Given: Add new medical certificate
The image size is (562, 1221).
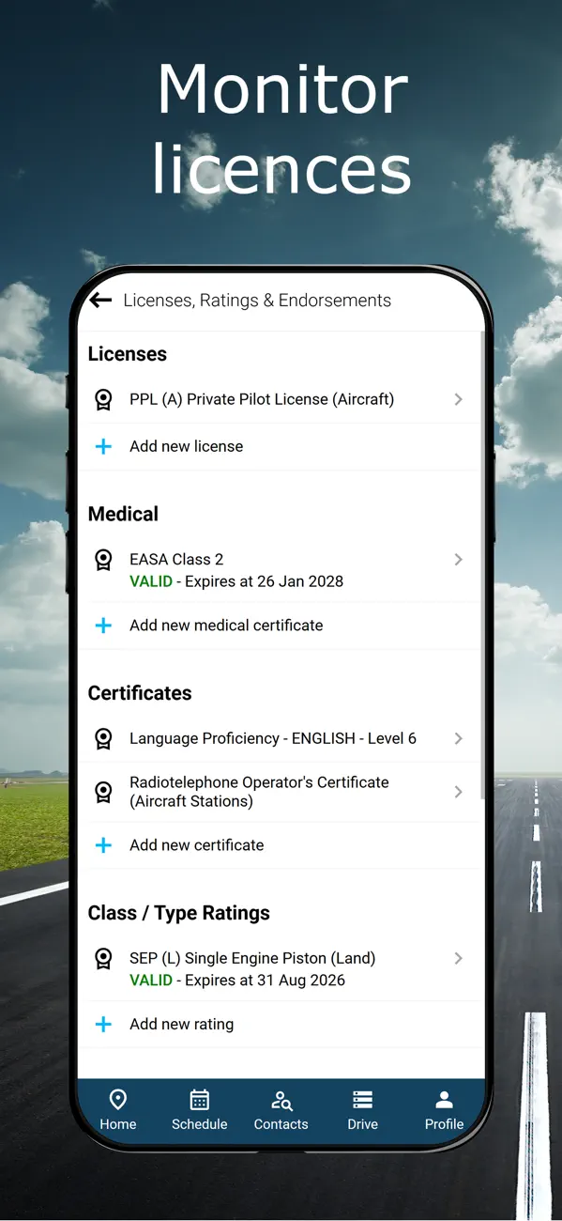Looking at the screenshot, I should [280, 626].
